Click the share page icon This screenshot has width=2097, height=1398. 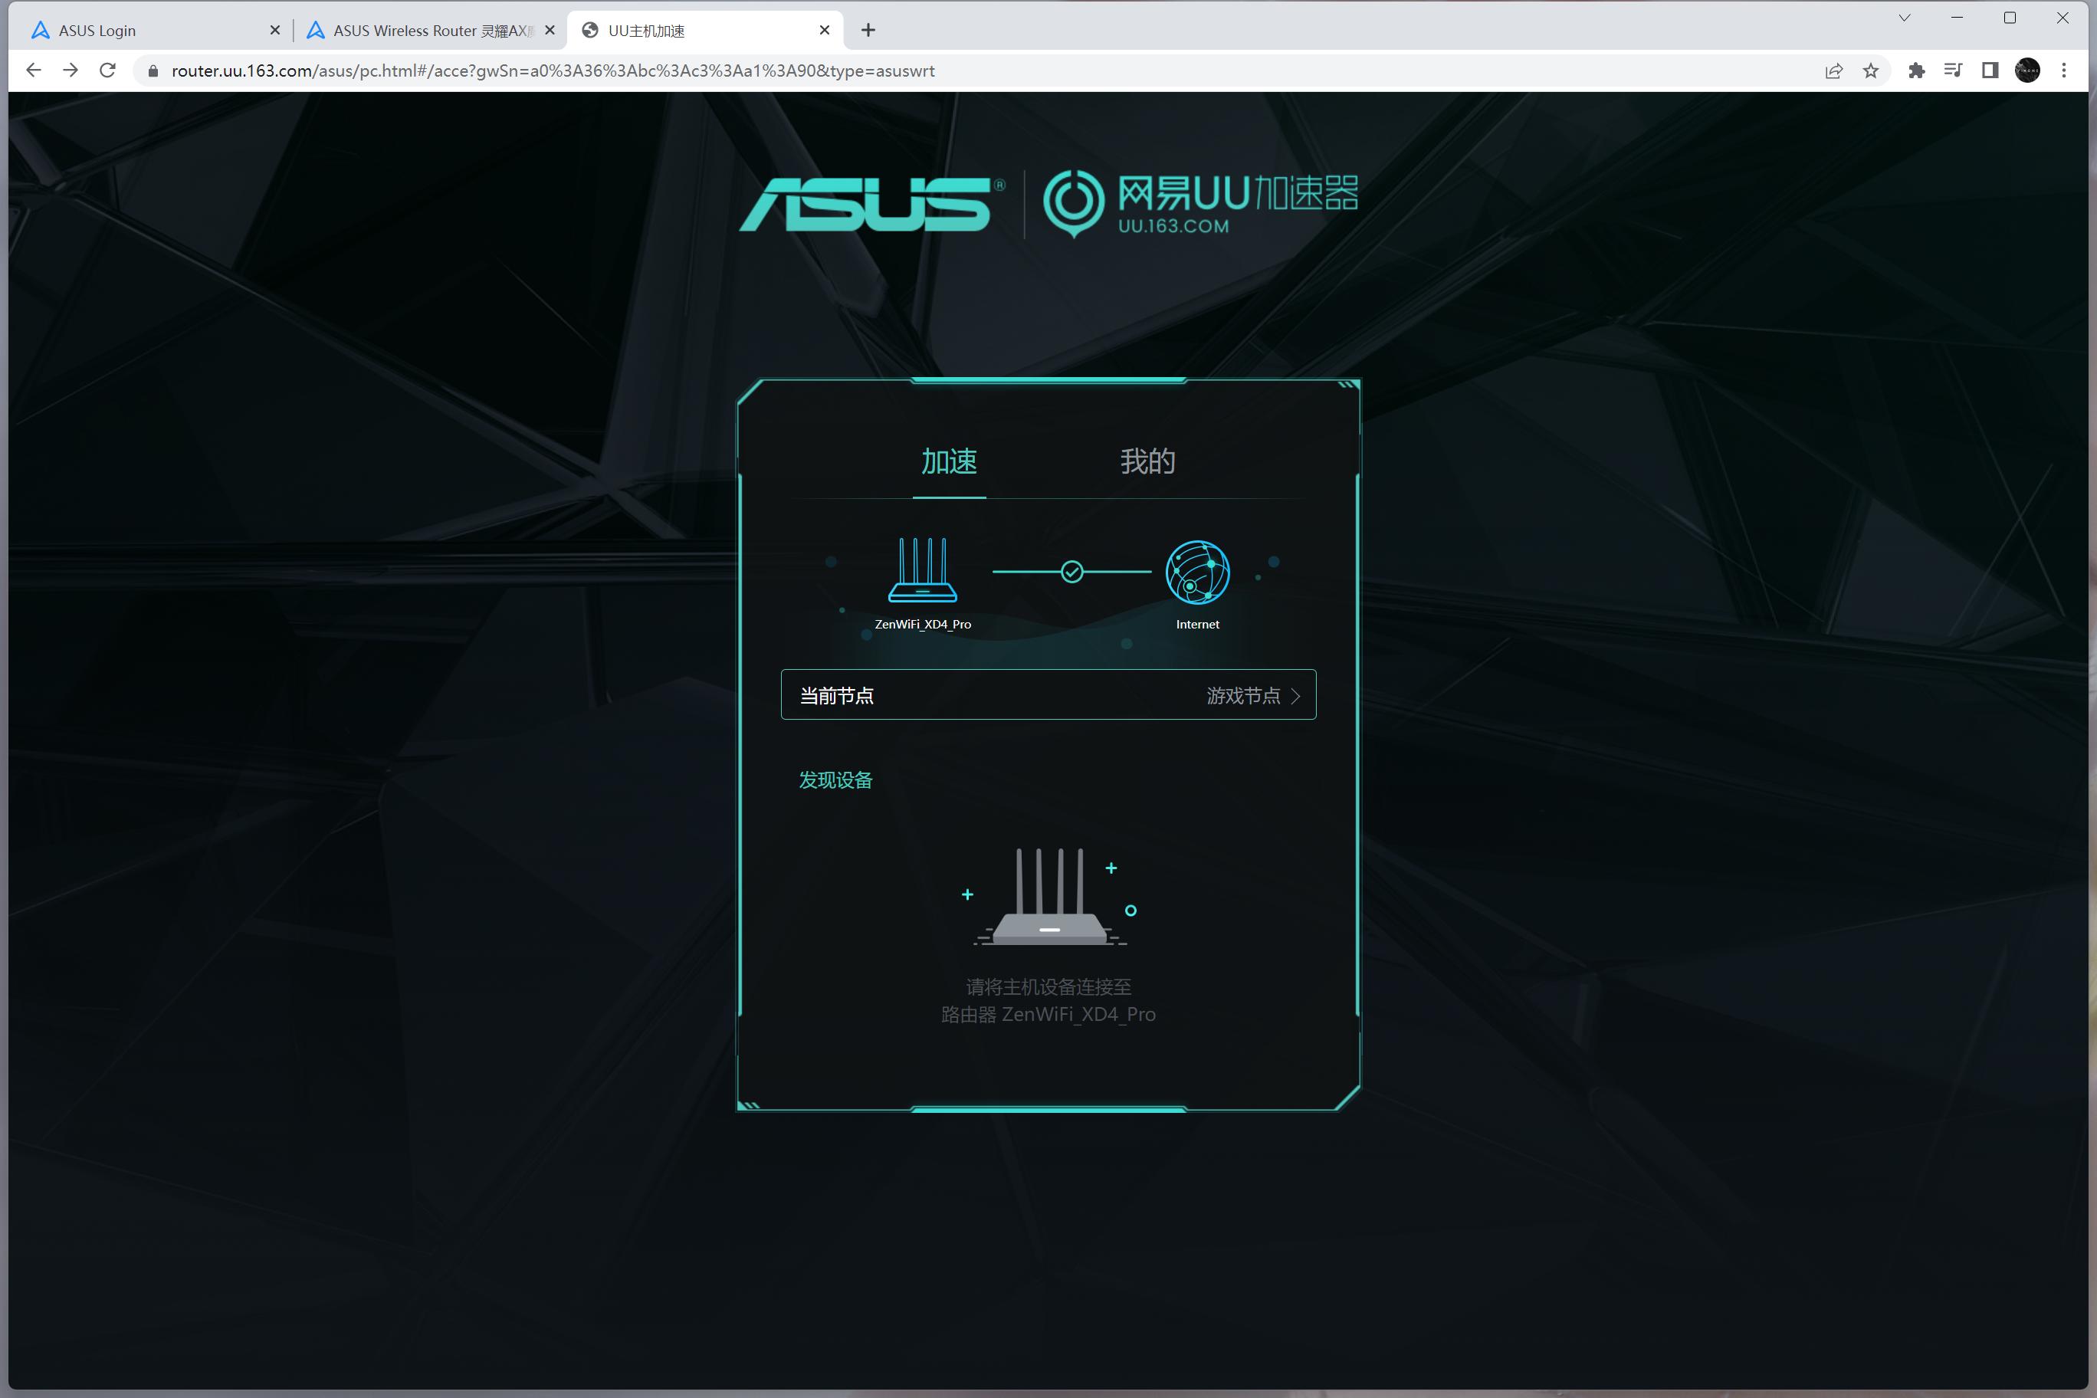(1833, 71)
